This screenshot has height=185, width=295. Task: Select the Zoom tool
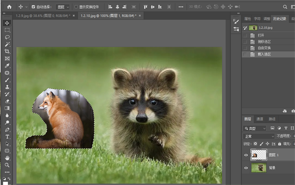[7, 165]
